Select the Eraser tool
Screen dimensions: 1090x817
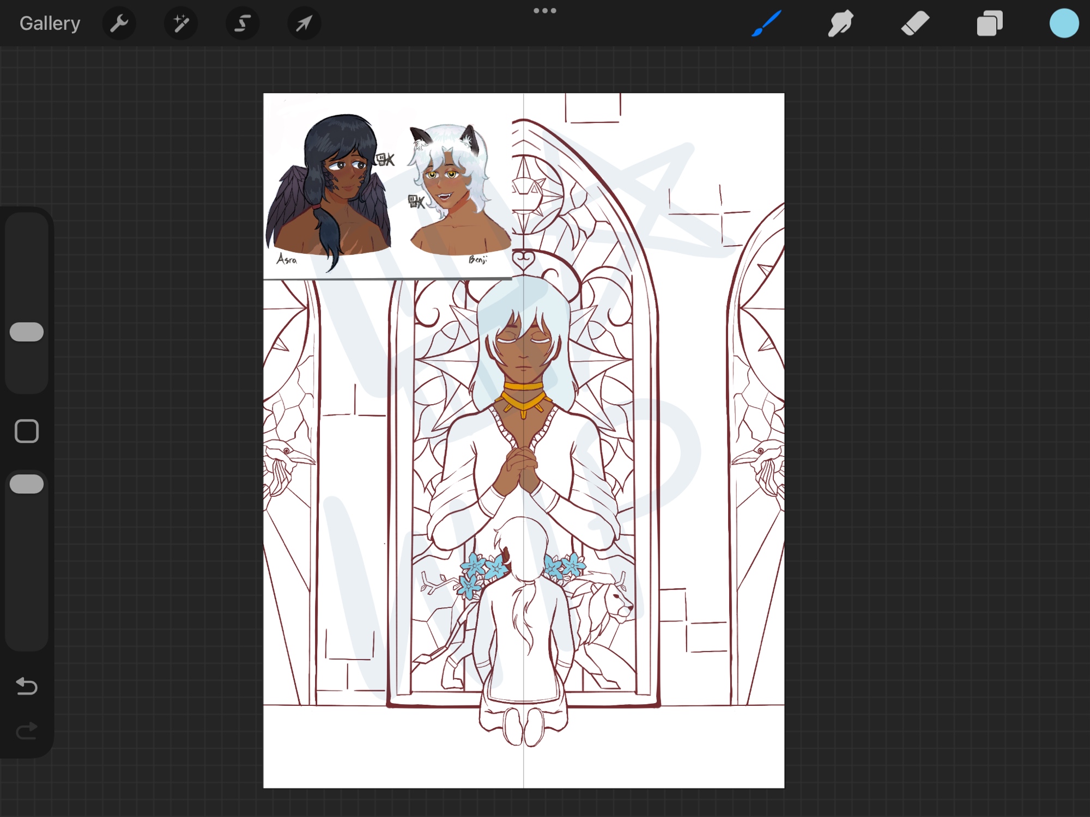tap(915, 23)
